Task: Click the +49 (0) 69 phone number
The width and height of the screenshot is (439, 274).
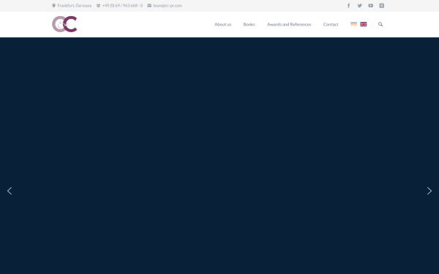Action: coord(122,6)
